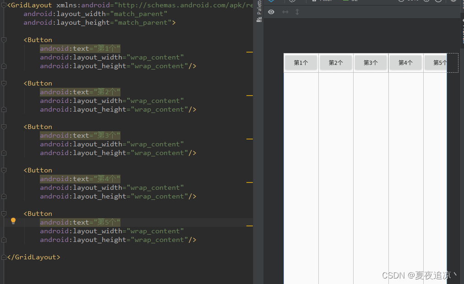Toggle the view options visibility eye
This screenshot has width=464, height=284.
pos(271,12)
